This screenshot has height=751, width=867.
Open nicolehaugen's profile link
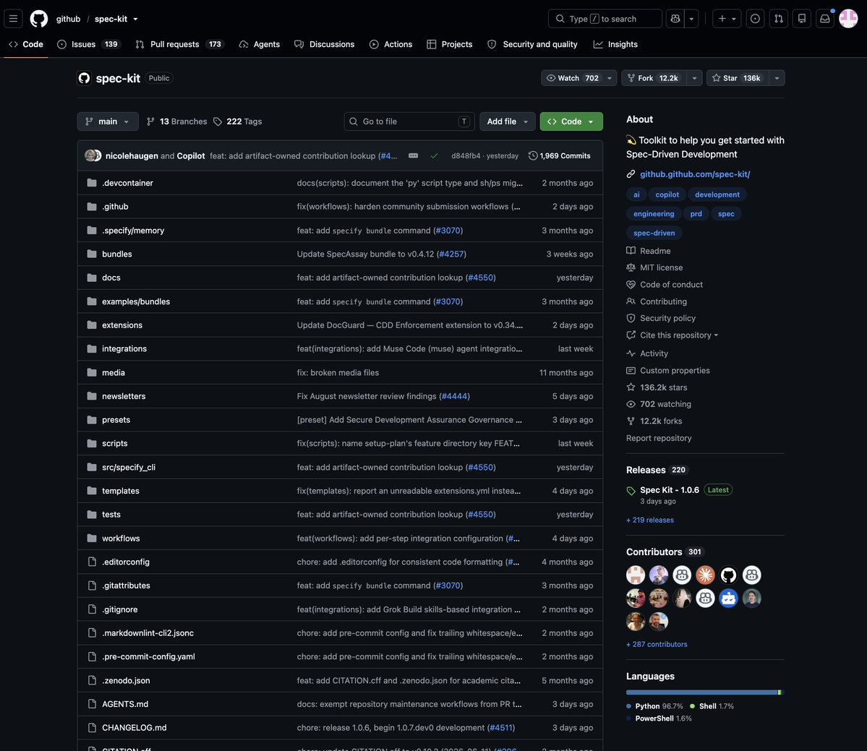tap(132, 156)
